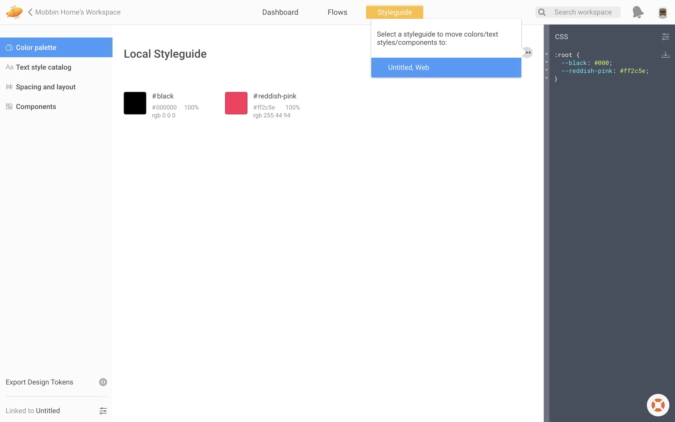Open the Styleguide tab
675x422 pixels.
coord(394,12)
